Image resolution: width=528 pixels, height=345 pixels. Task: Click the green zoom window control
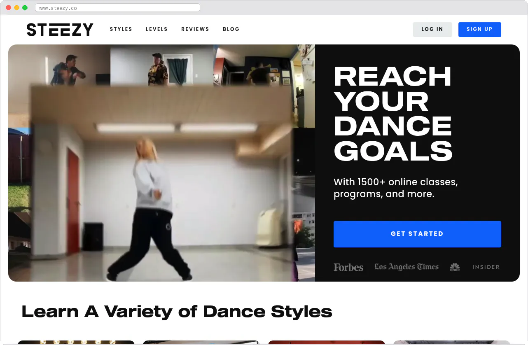coord(25,7)
